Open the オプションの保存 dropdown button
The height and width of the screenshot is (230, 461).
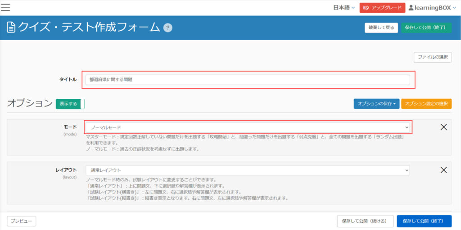pyautogui.click(x=376, y=104)
